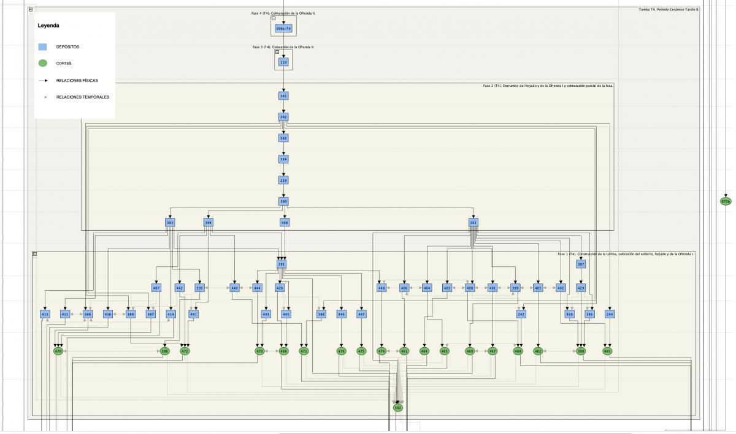Collapse the Fase 1 Construcción group
736x434 pixels.
click(35, 253)
